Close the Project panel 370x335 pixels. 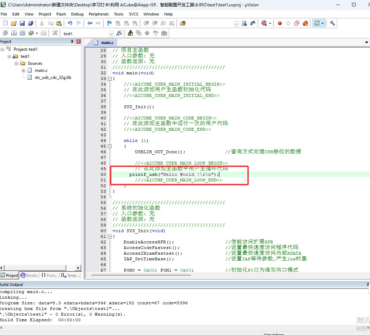[x=79, y=42]
